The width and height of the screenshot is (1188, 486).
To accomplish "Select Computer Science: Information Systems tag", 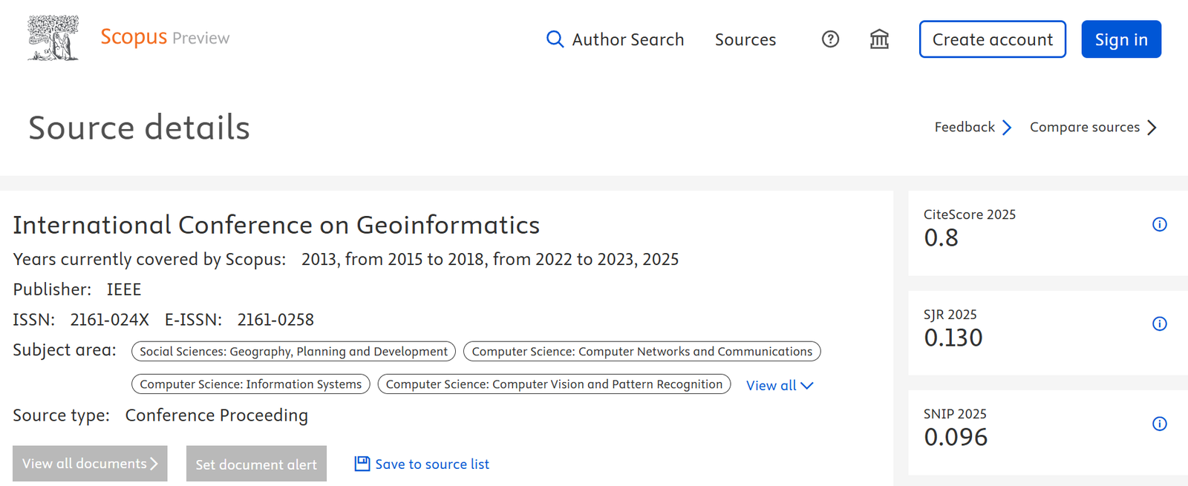I will pyautogui.click(x=251, y=384).
